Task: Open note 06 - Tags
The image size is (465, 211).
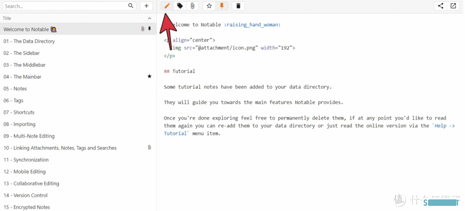Action: tap(78, 101)
